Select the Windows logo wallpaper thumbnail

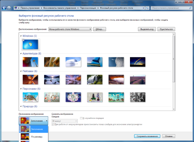[x=30, y=44]
